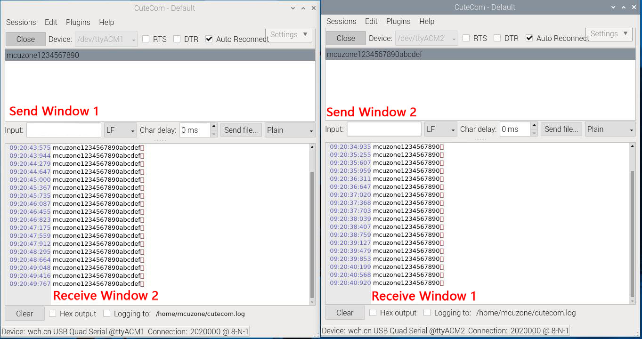The width and height of the screenshot is (642, 339).
Task: Decrease Char delay in right window
Action: [534, 133]
